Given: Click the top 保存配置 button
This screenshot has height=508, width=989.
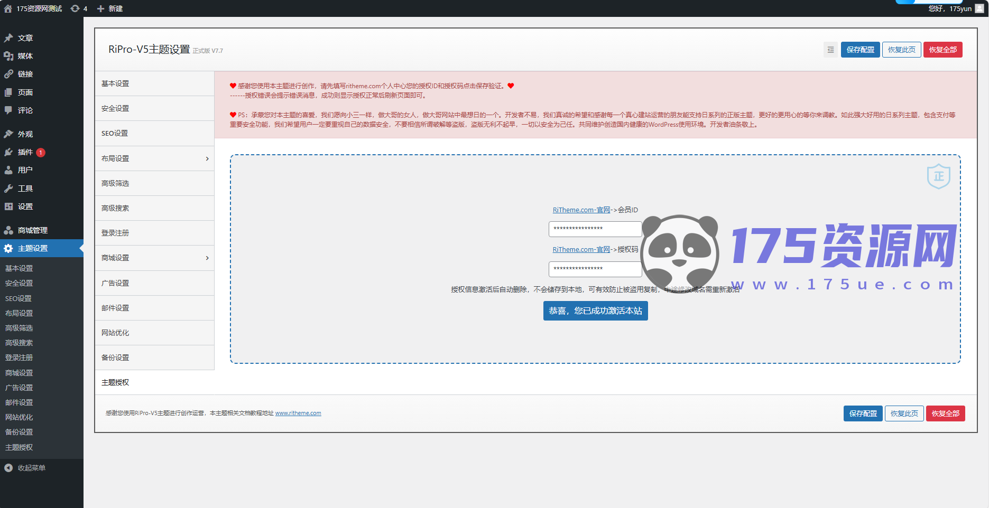Looking at the screenshot, I should [861, 50].
